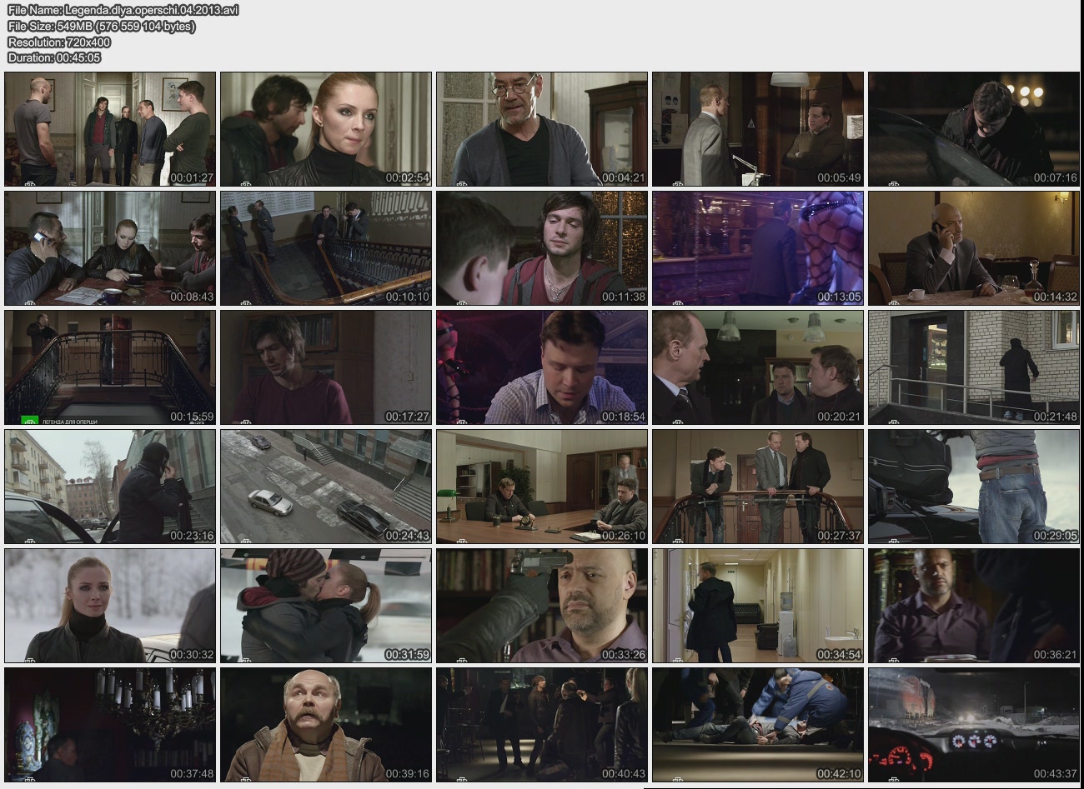Image resolution: width=1084 pixels, height=789 pixels.
Task: Select the snowy portrait frame at 00:30:32
Action: click(x=110, y=606)
